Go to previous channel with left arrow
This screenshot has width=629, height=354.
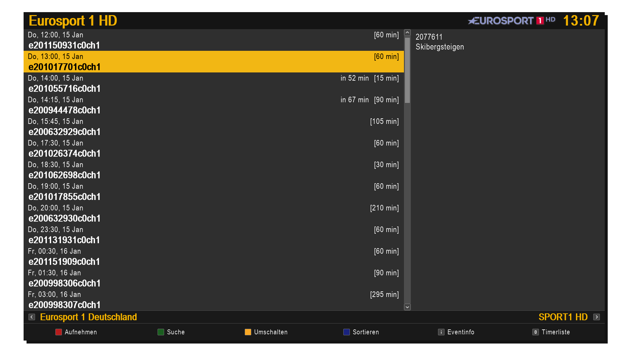[x=32, y=317]
